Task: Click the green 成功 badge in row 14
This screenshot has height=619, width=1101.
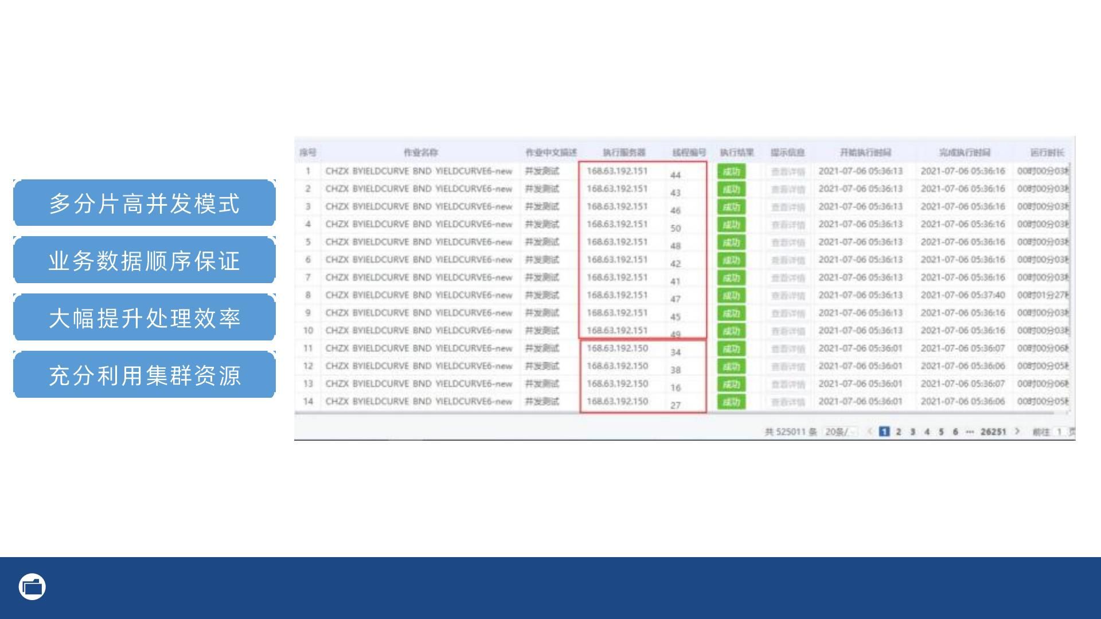Action: [731, 402]
